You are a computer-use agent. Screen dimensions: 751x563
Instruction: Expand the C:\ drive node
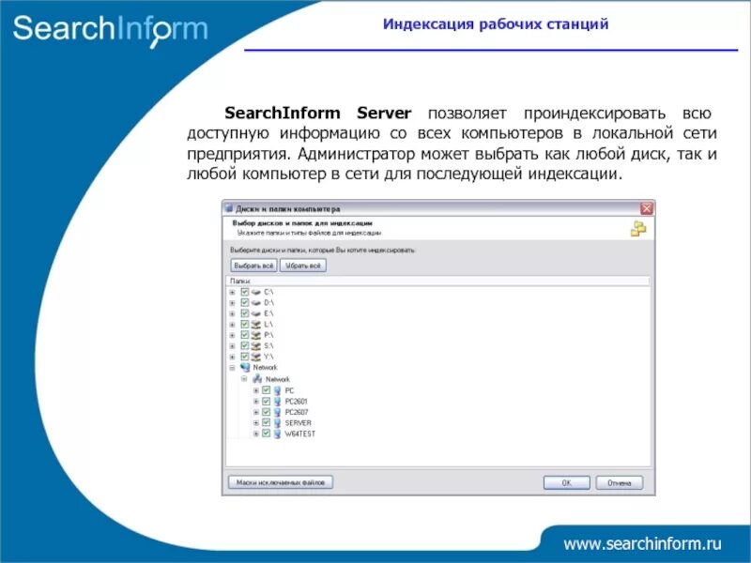click(x=232, y=292)
